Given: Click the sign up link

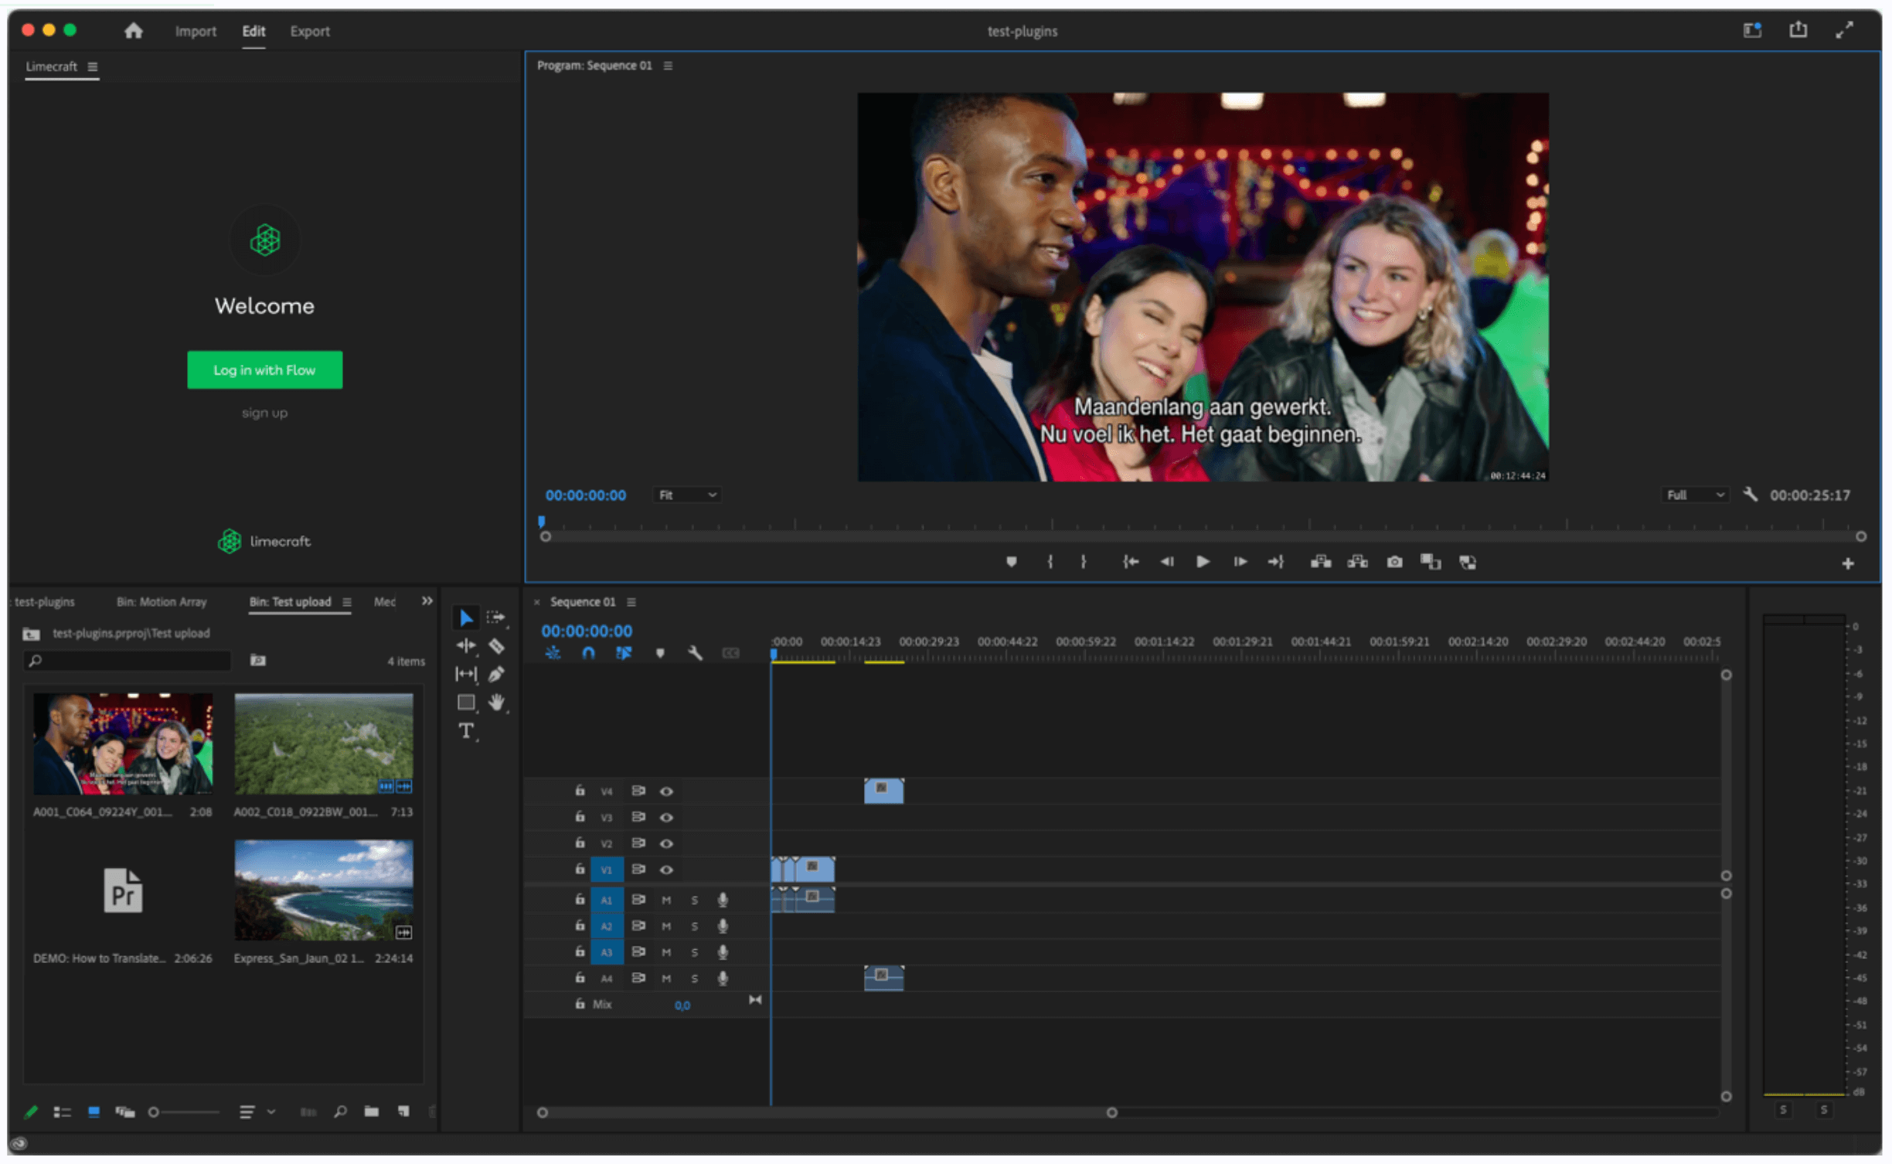Looking at the screenshot, I should pyautogui.click(x=264, y=414).
